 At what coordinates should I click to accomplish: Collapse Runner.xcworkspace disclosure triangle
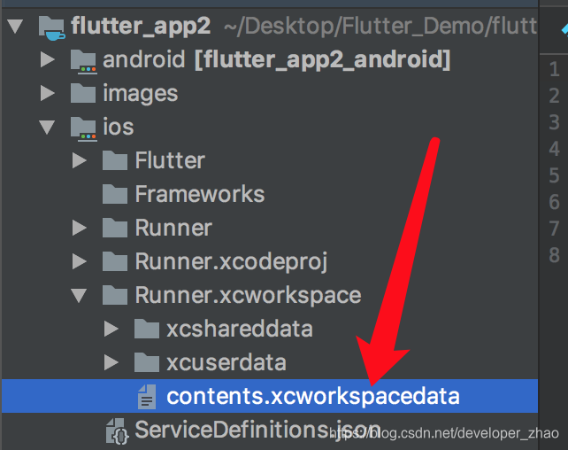pos(79,296)
